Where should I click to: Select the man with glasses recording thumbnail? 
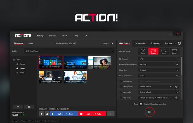(51, 77)
